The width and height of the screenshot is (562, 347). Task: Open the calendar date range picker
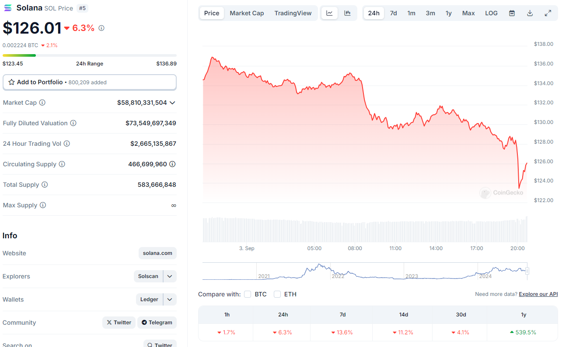[x=512, y=13]
